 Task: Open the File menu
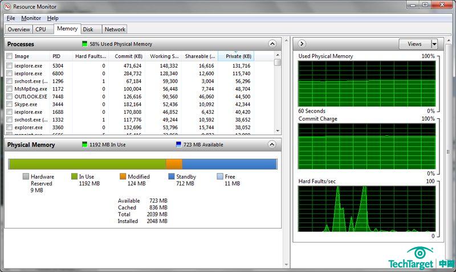(11, 18)
